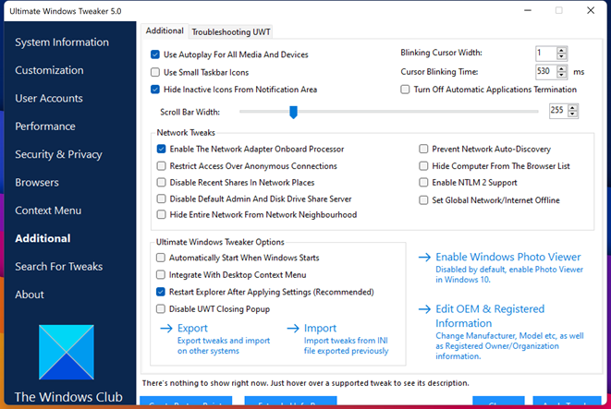Check Disable Recent Shares In Network Places
Image resolution: width=611 pixels, height=409 pixels.
[x=162, y=182]
